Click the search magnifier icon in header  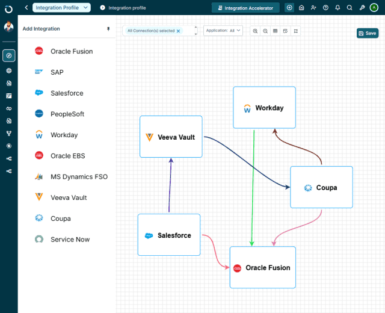point(350,8)
